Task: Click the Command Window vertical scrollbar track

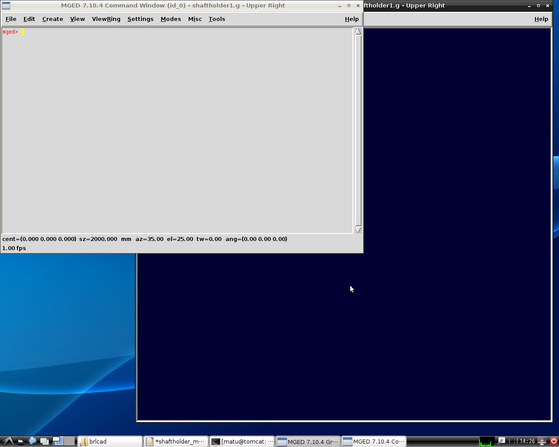Action: 358,131
